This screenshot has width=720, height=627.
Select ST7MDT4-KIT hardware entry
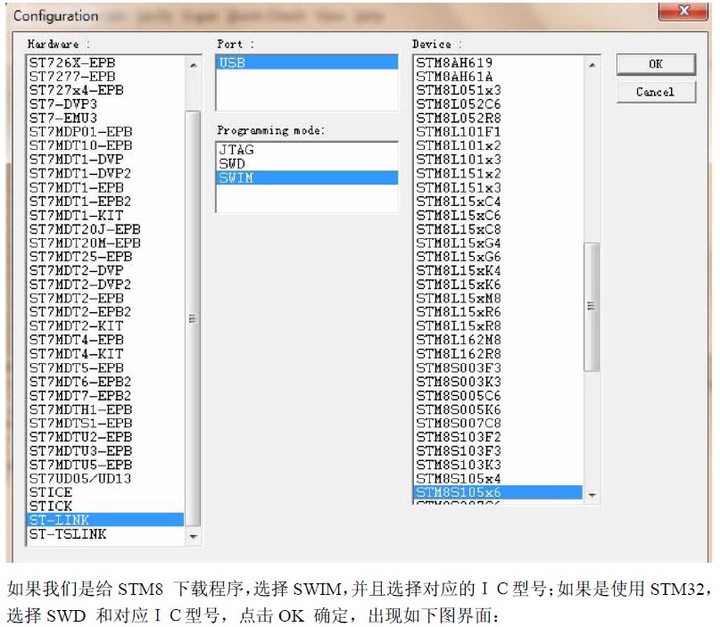pos(105,354)
